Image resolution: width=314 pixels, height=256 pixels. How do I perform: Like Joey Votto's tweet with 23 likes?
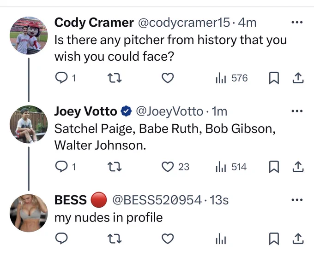(175, 167)
